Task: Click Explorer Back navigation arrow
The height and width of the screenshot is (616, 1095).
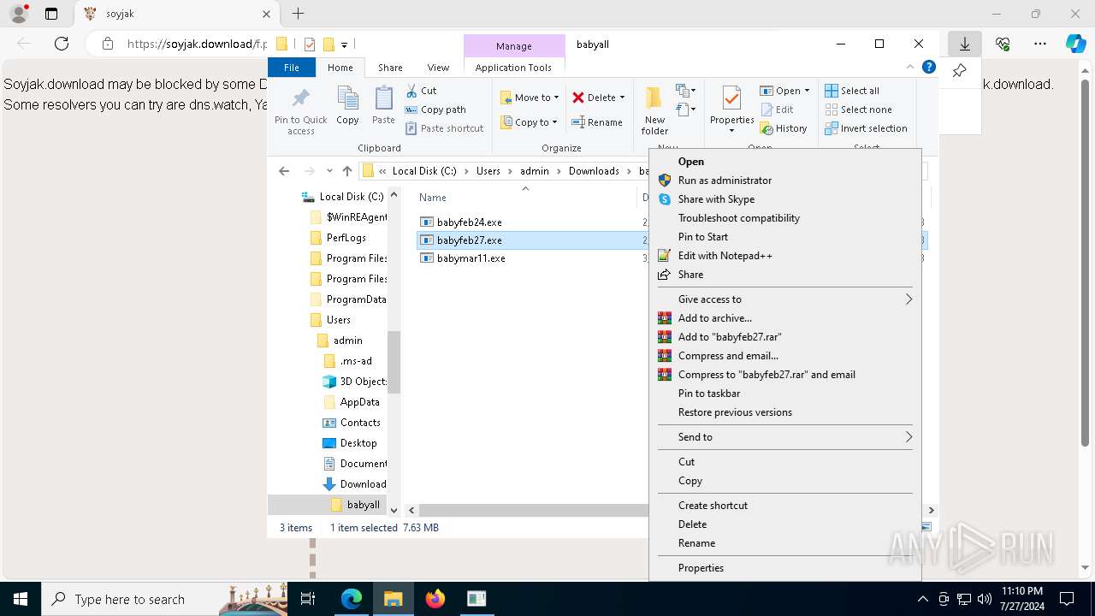Action: click(x=284, y=171)
